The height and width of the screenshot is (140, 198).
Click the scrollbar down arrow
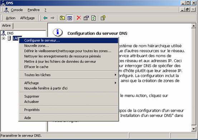click(194, 129)
